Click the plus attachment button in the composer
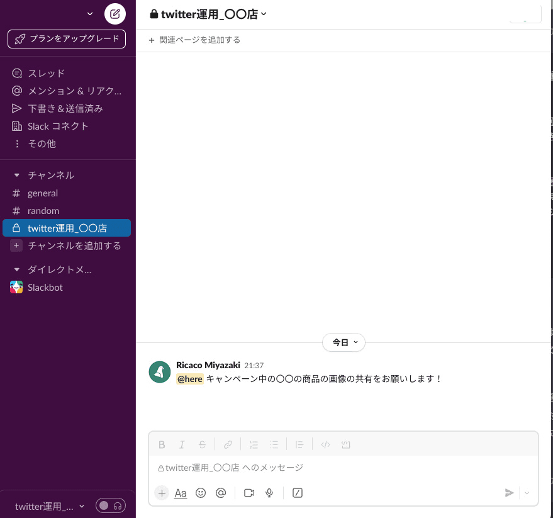This screenshot has width=553, height=518. 162,493
